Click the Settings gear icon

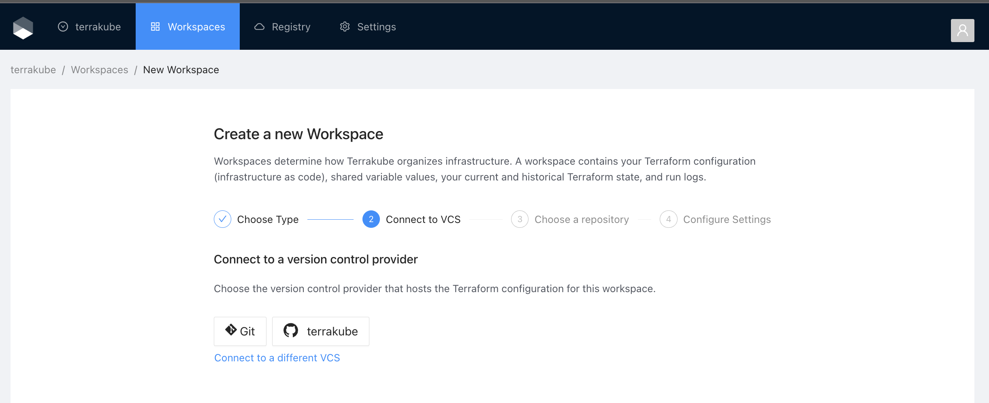click(345, 27)
